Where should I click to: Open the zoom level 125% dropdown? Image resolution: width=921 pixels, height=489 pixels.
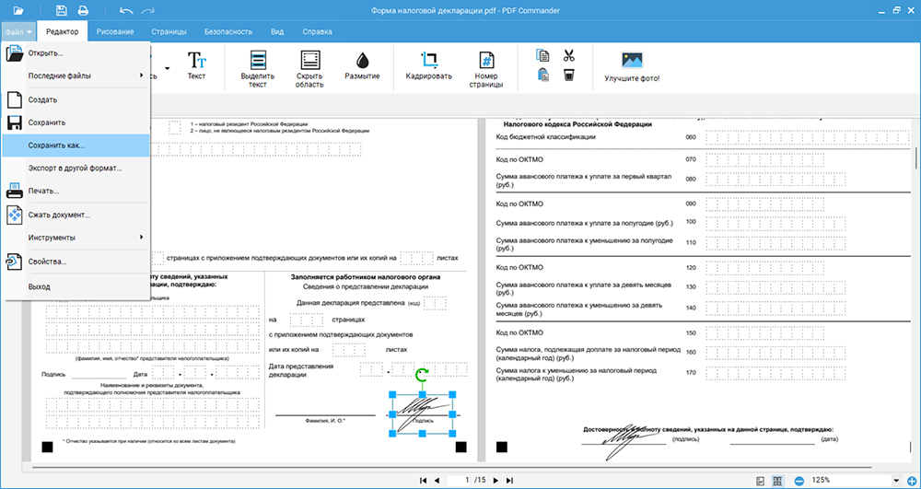[898, 481]
